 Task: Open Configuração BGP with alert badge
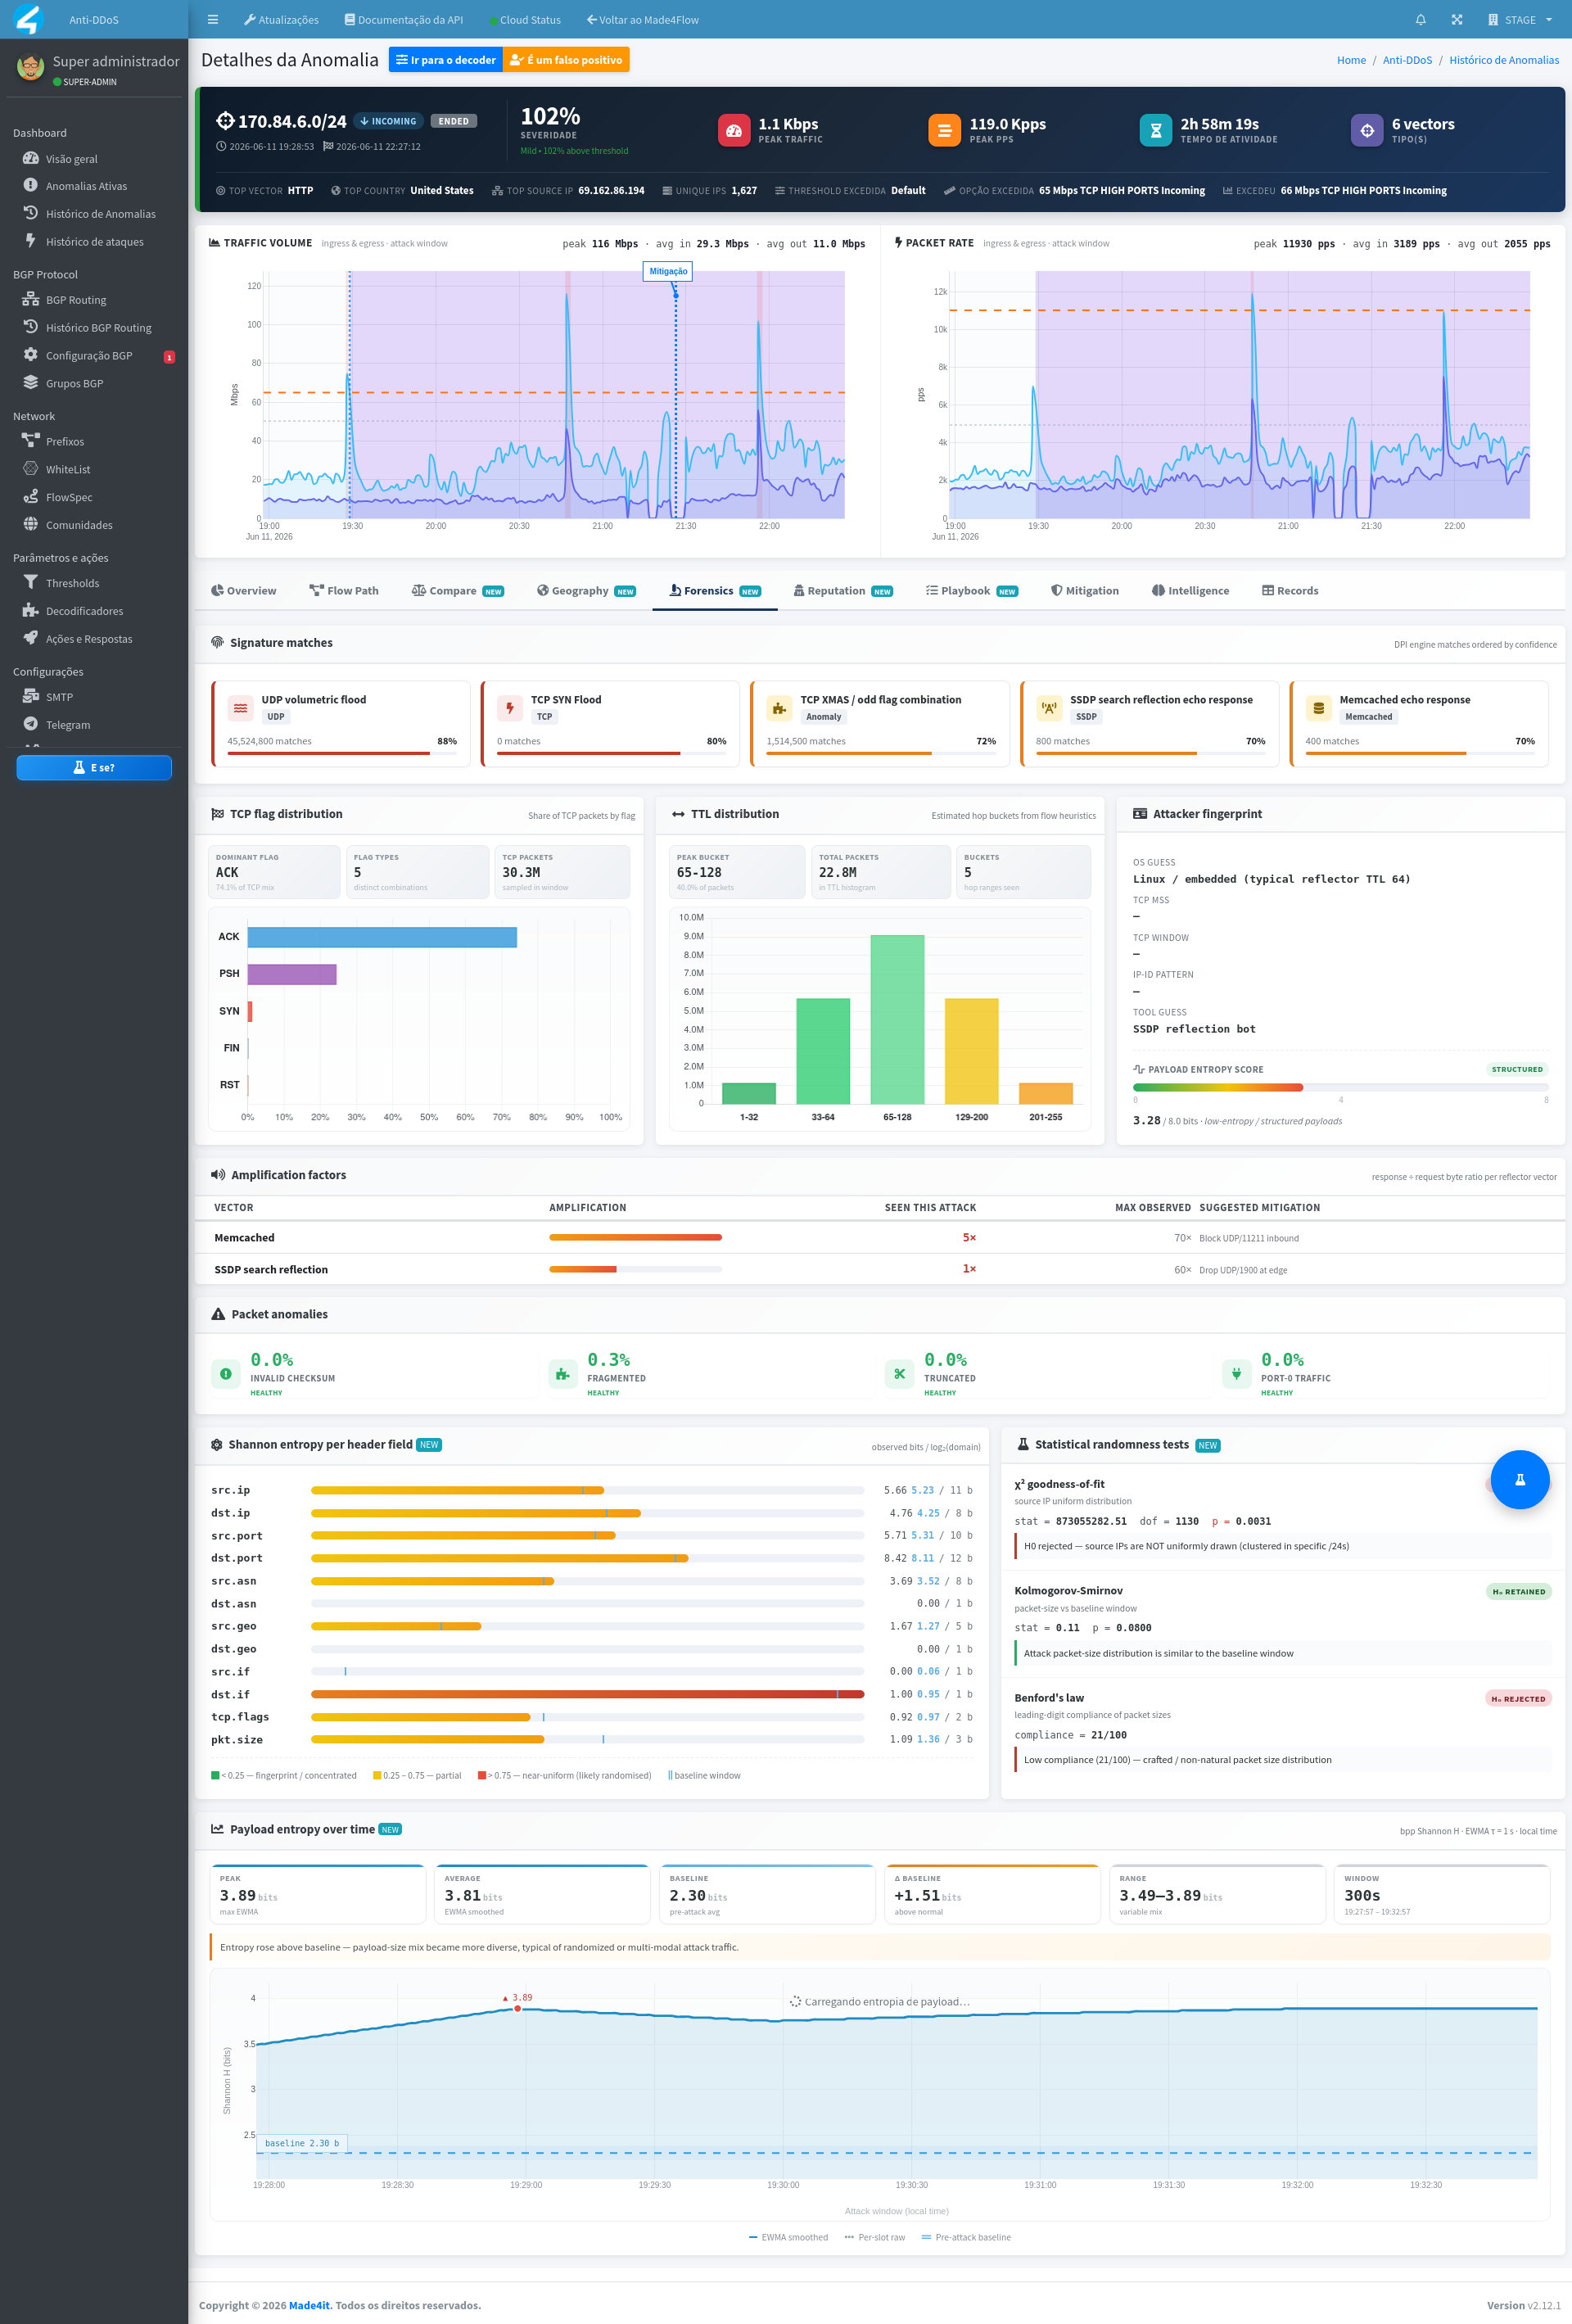[94, 356]
